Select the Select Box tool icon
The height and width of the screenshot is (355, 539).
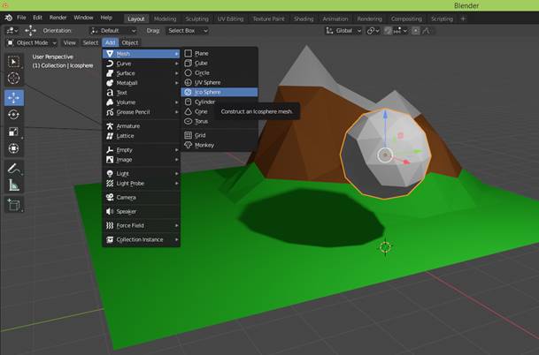point(14,62)
